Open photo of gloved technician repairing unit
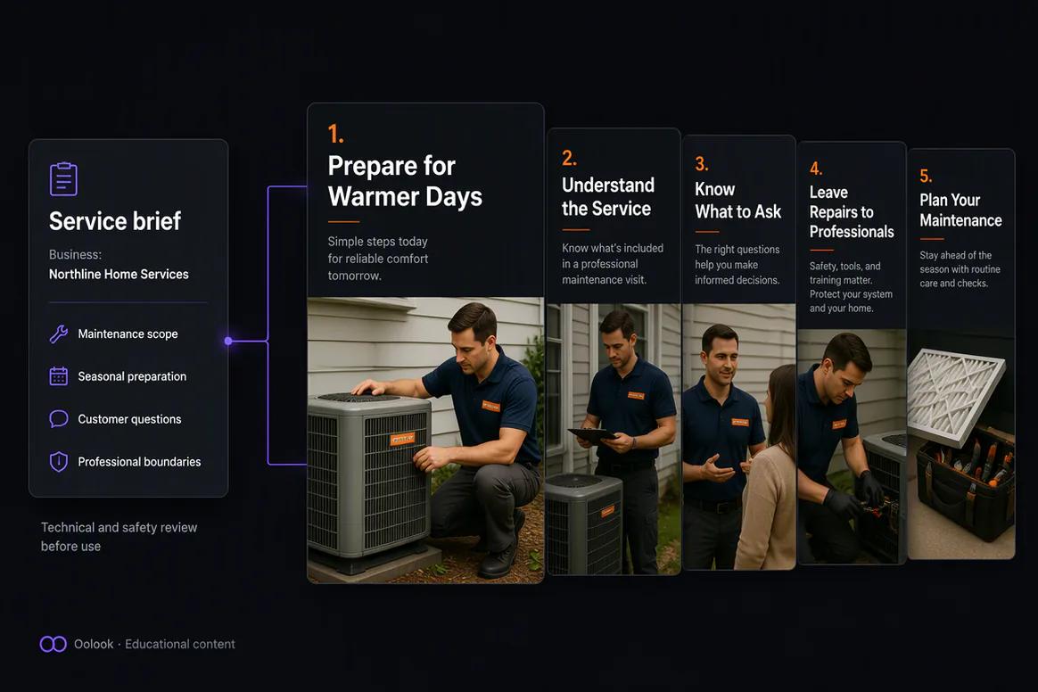The width and height of the screenshot is (1038, 692). pyautogui.click(x=852, y=447)
